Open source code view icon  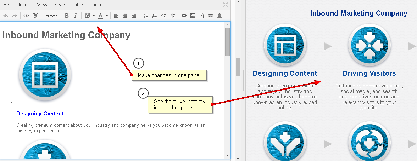point(26,16)
